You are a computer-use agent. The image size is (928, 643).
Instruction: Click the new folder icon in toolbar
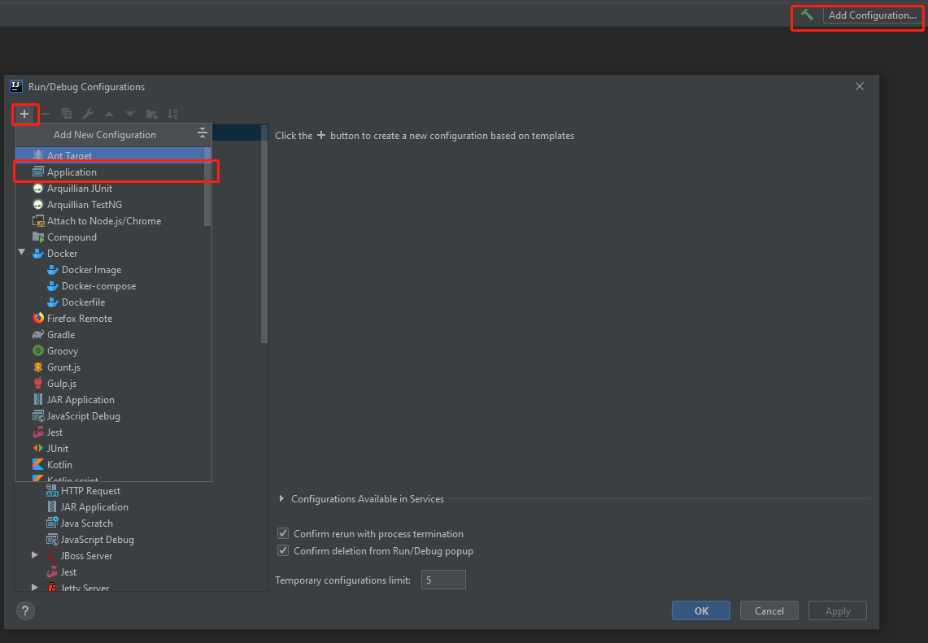[x=151, y=114]
